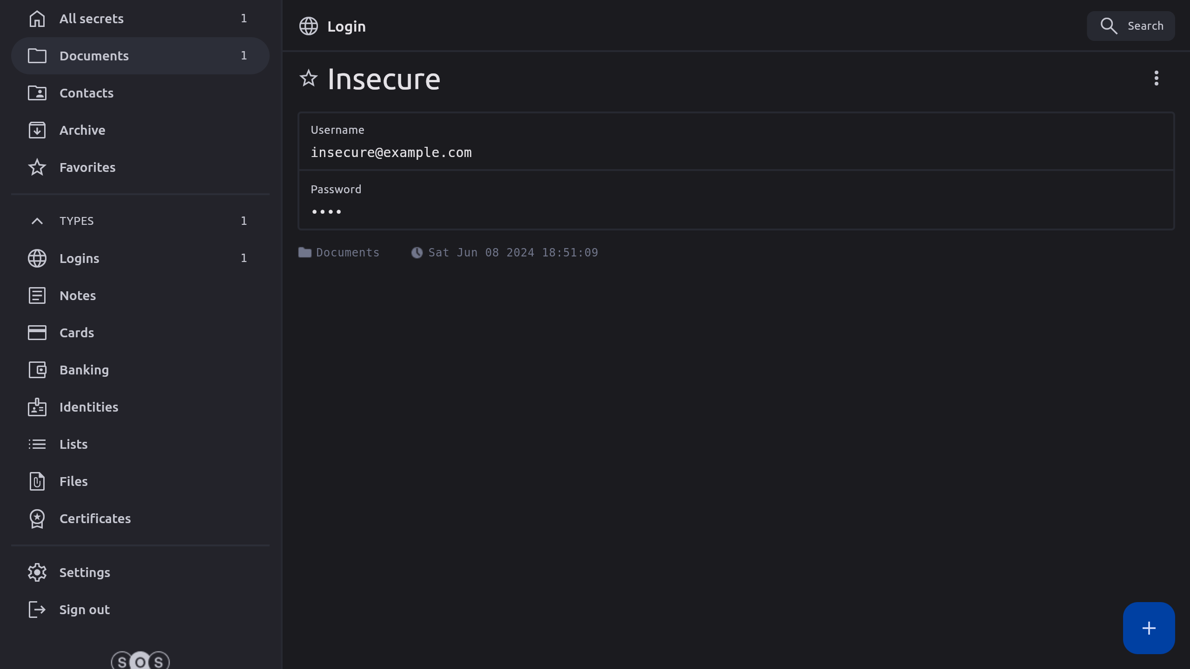Image resolution: width=1190 pixels, height=669 pixels.
Task: Open the All secrets list
Action: 92,19
